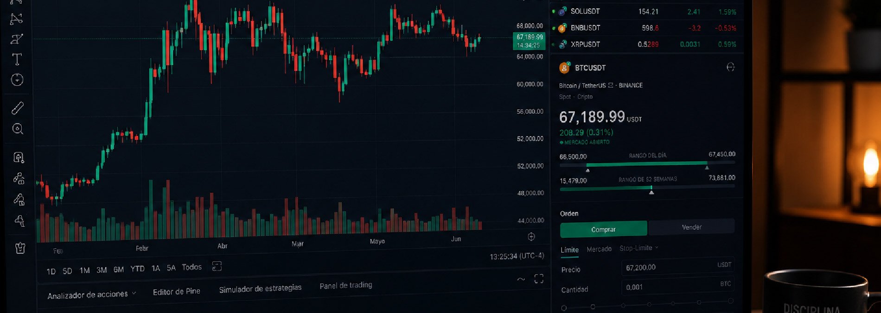Select the Mercado order tab

tap(599, 249)
